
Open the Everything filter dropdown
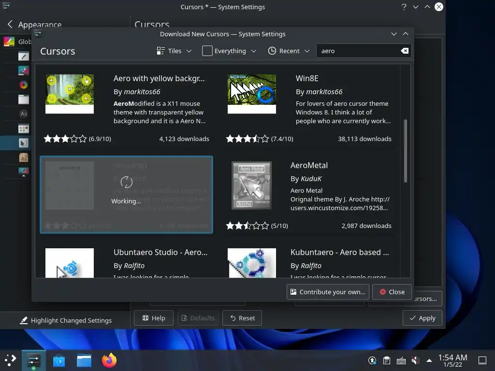(x=229, y=51)
